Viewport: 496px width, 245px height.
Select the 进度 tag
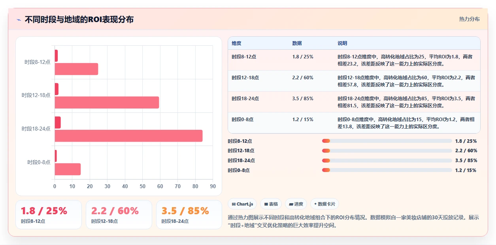(296, 204)
